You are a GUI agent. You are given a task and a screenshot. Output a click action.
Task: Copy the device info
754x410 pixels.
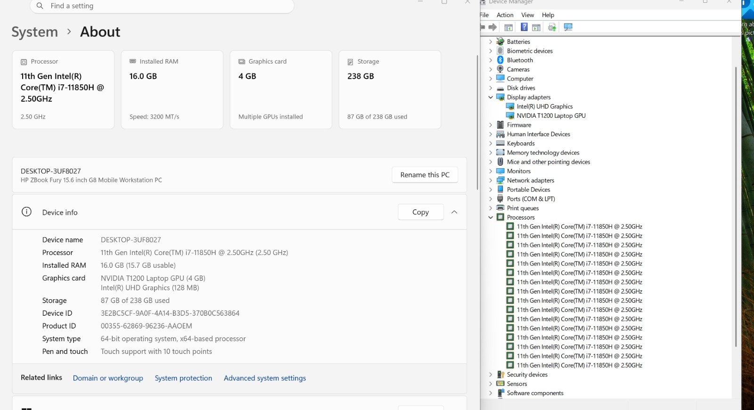click(x=421, y=212)
